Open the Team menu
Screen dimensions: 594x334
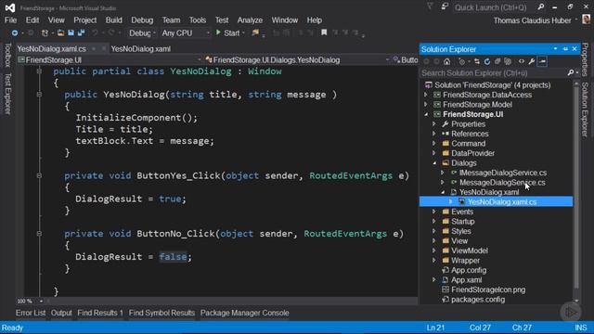click(171, 20)
